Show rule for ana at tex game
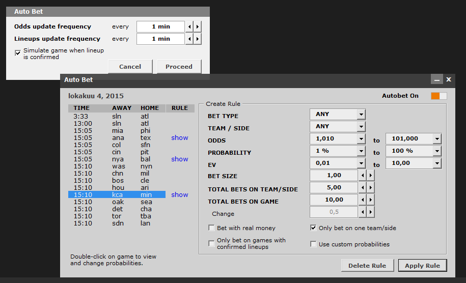This screenshot has width=466, height=283. 180,138
